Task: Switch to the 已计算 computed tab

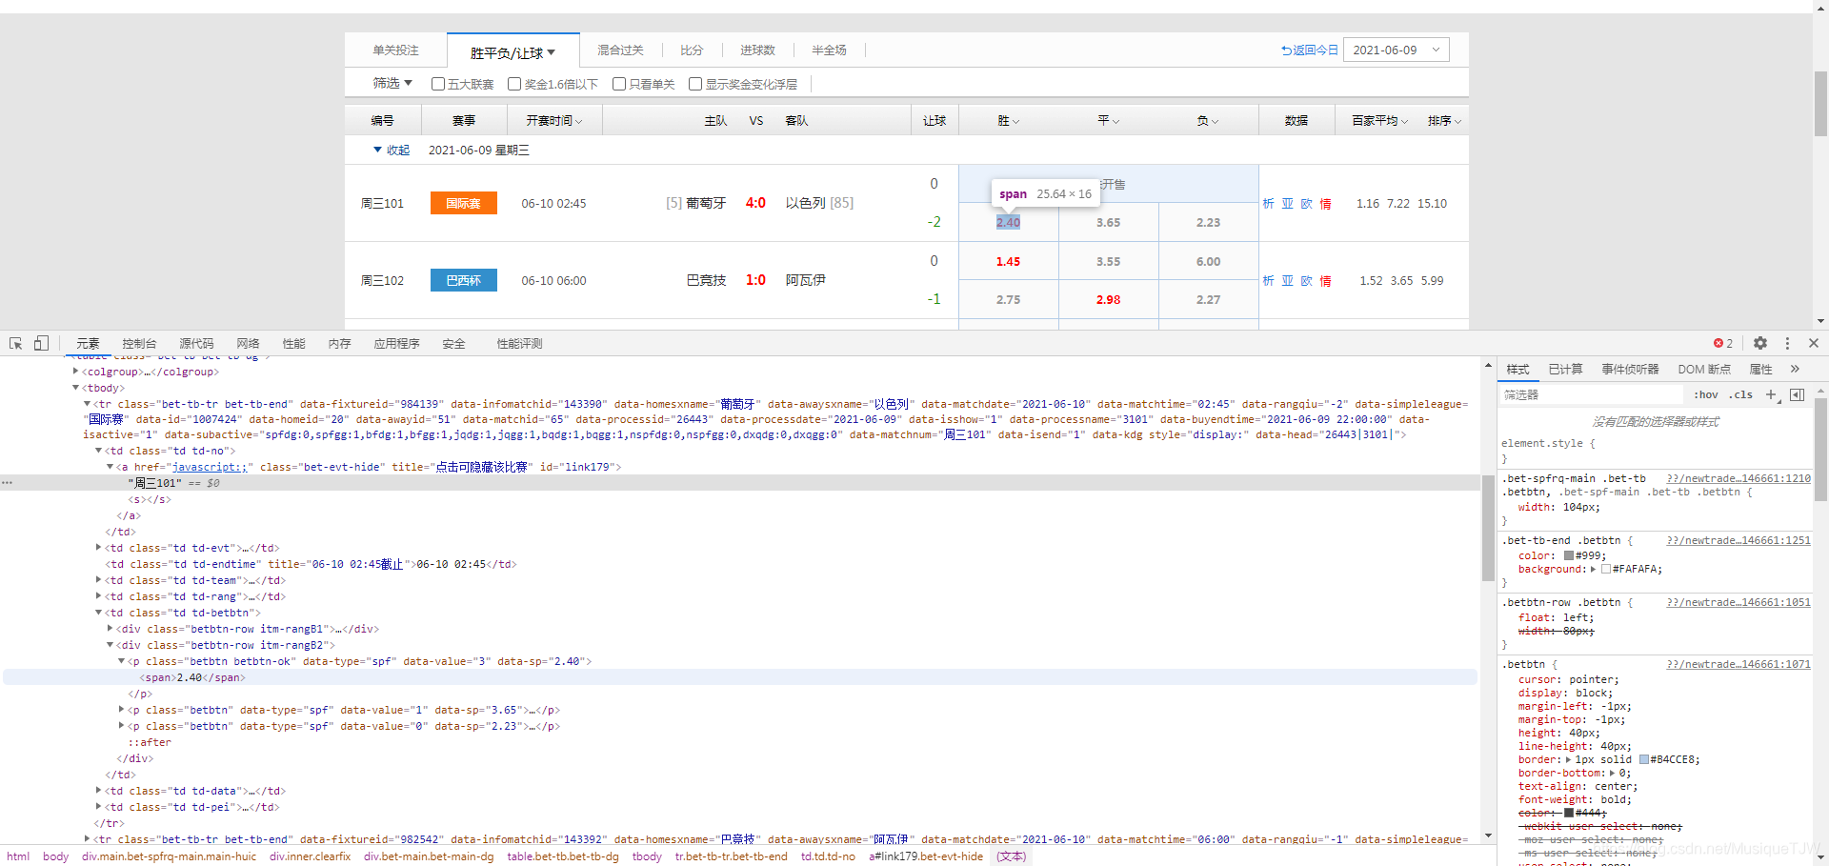Action: (1565, 369)
